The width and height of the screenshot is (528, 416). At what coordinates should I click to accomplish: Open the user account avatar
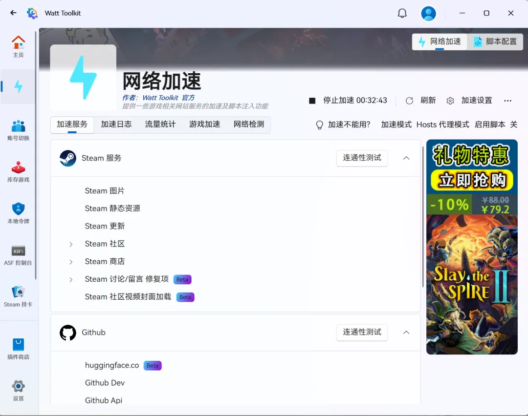pyautogui.click(x=428, y=14)
